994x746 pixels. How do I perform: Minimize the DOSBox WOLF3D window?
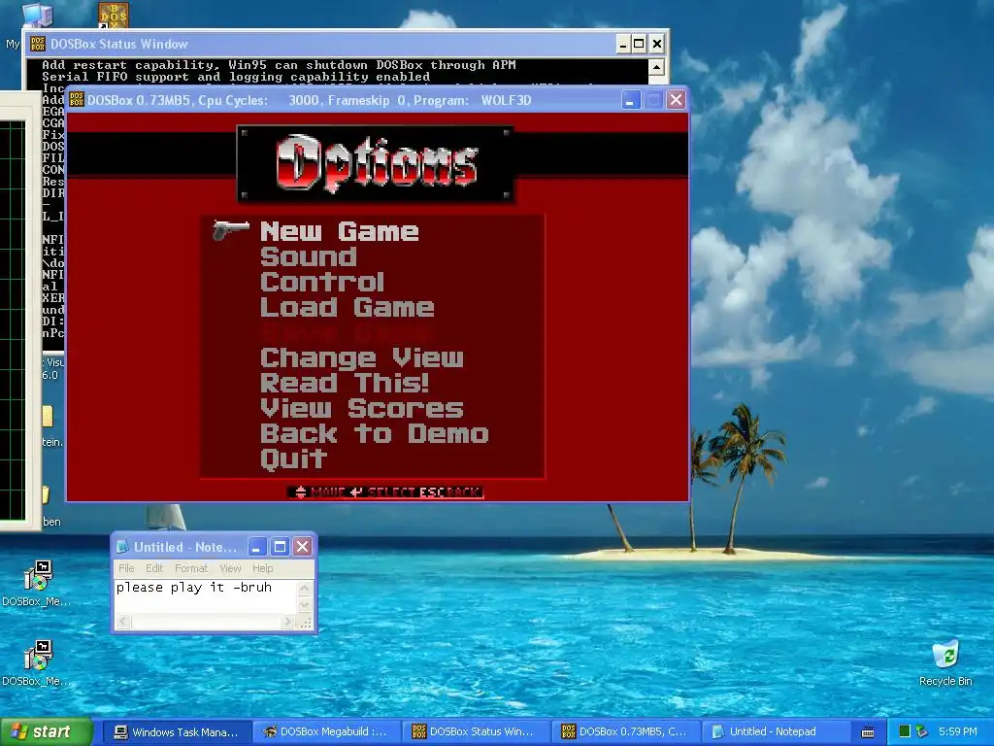pos(630,100)
